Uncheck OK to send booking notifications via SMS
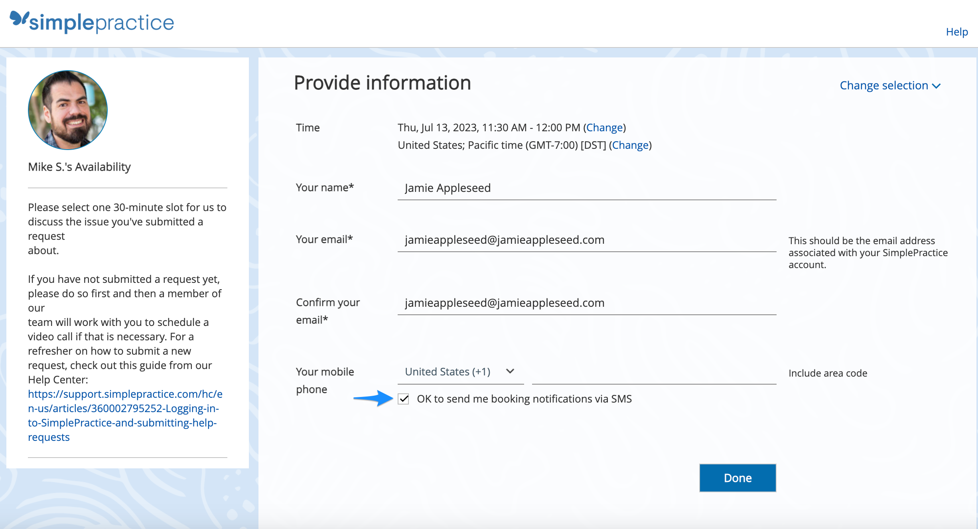 pyautogui.click(x=404, y=399)
